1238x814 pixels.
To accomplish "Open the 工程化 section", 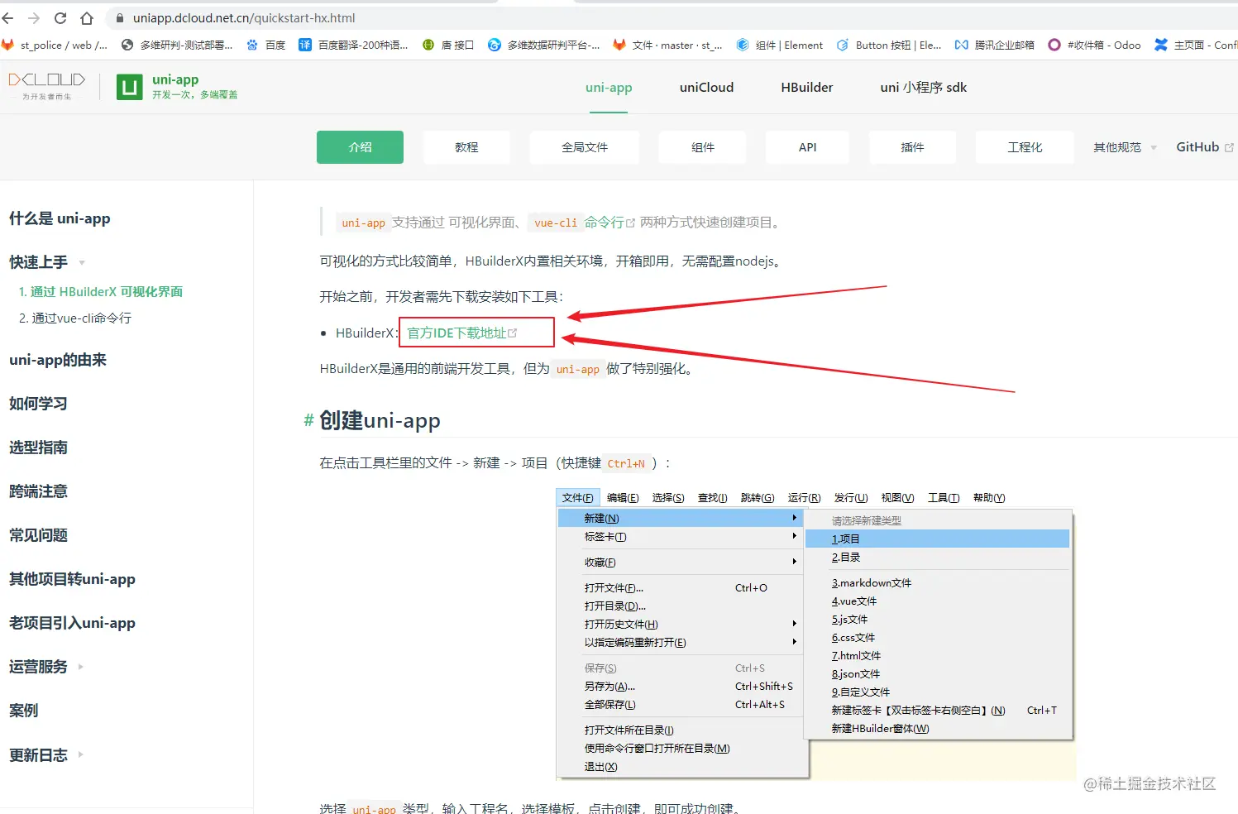I will [x=1025, y=147].
